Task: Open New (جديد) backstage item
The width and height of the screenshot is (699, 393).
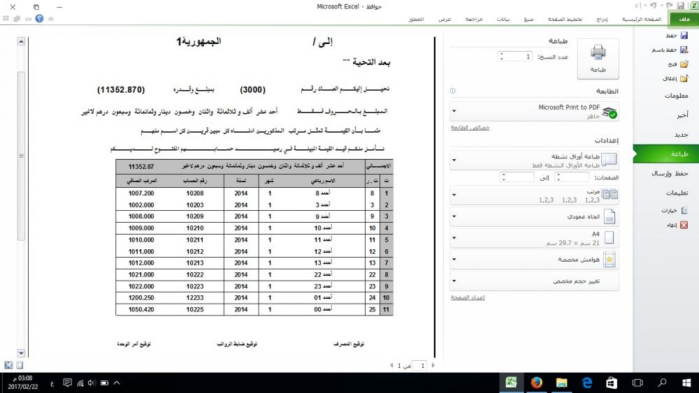Action: tap(666, 135)
